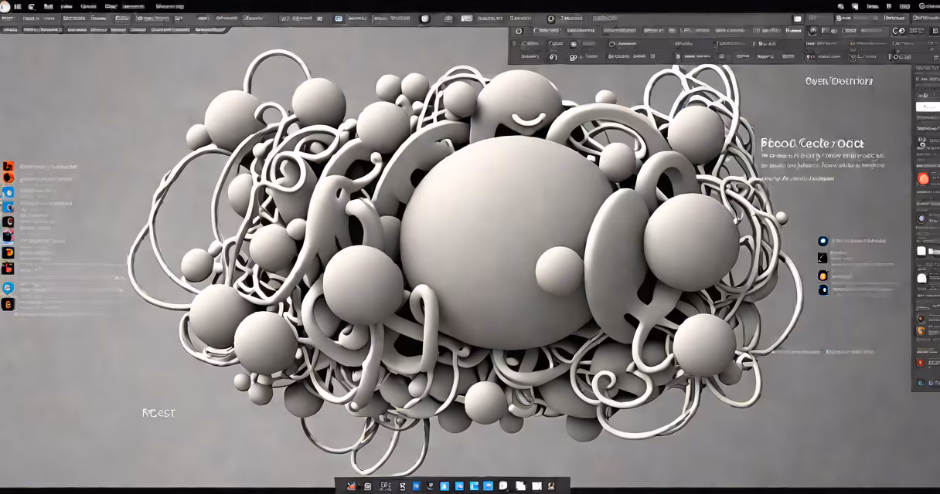Select the red-orange circle icon, second in left sidebar

click(9, 178)
